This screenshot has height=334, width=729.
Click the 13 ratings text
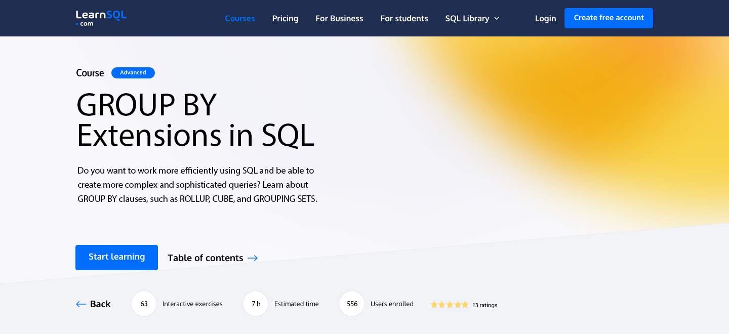(x=484, y=305)
